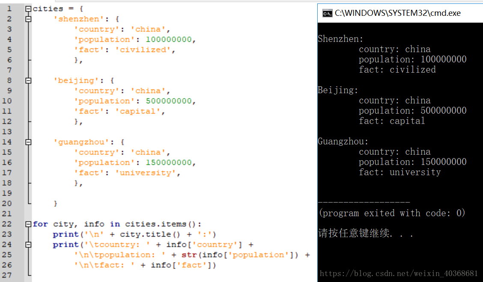483x282 pixels.
Task: Click the Chinese 'press any key' prompt line
Action: (365, 233)
